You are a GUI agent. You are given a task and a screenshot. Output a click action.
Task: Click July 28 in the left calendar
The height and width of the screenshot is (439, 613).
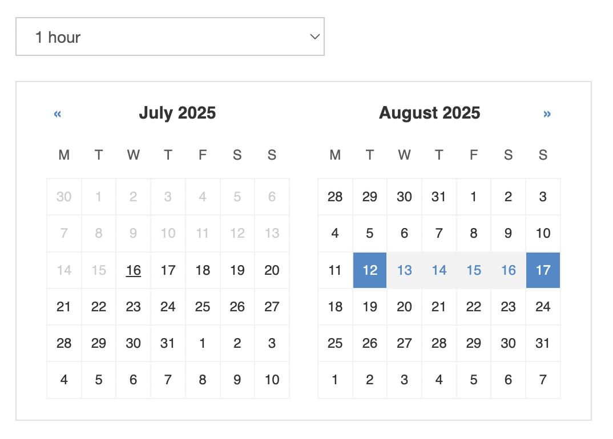64,343
